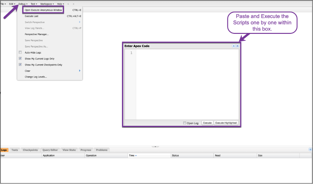Open the Help dropdown menu
This screenshot has width=313, height=184.
click(60, 4)
